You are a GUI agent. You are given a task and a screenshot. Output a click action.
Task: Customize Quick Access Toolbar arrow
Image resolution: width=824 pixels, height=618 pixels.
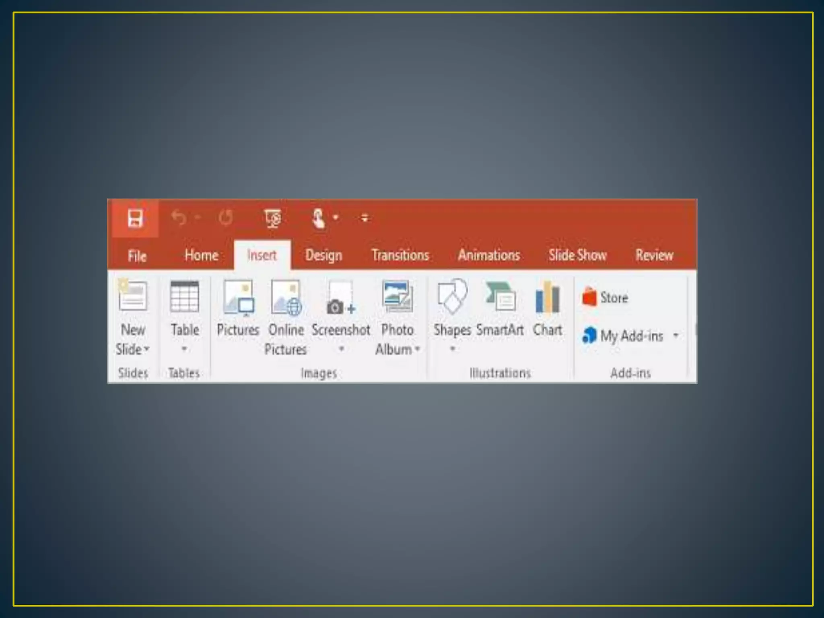click(365, 218)
